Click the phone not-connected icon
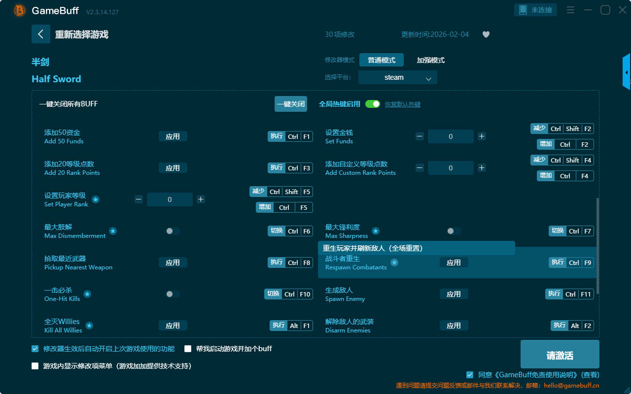 [523, 10]
